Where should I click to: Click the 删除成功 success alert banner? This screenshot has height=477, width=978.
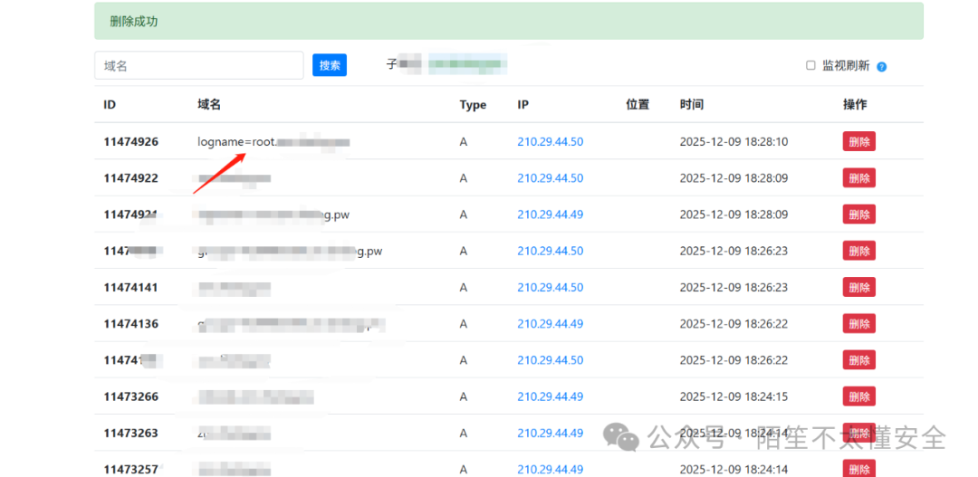point(508,21)
